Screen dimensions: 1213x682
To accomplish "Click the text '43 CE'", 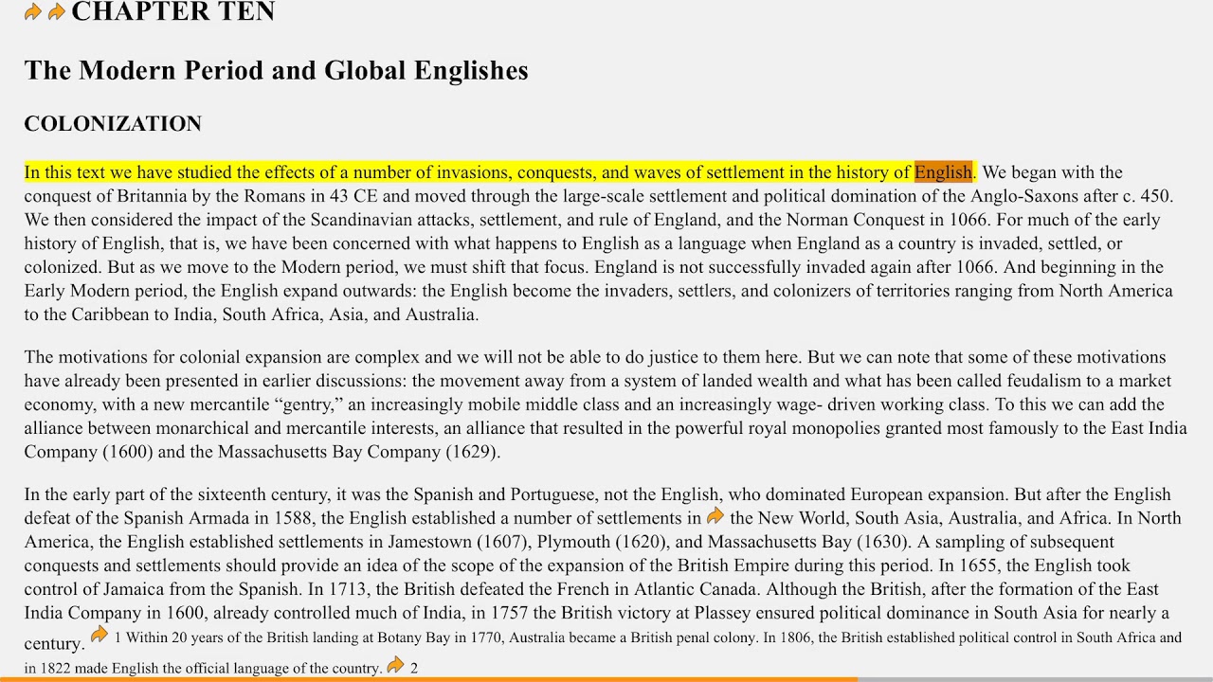I will (x=354, y=196).
